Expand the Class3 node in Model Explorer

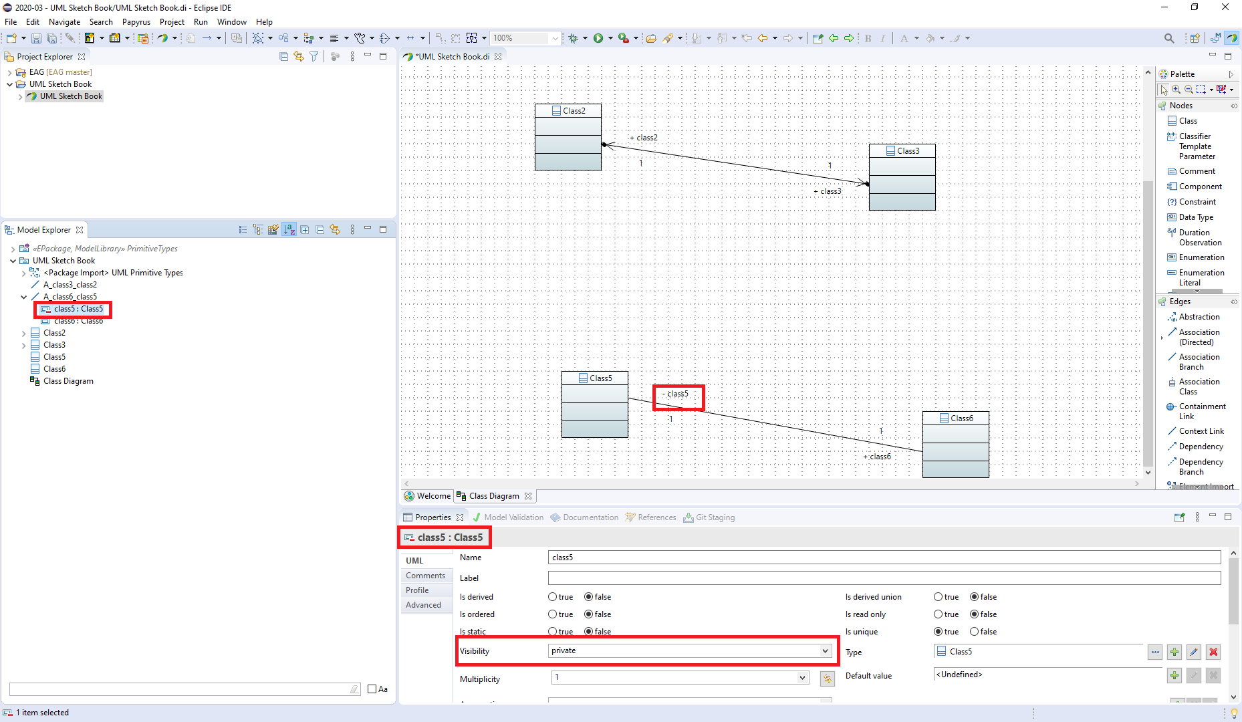(x=24, y=345)
